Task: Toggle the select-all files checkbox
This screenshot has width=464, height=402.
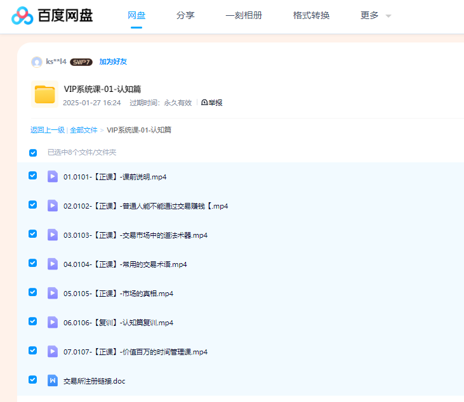Action: click(33, 153)
